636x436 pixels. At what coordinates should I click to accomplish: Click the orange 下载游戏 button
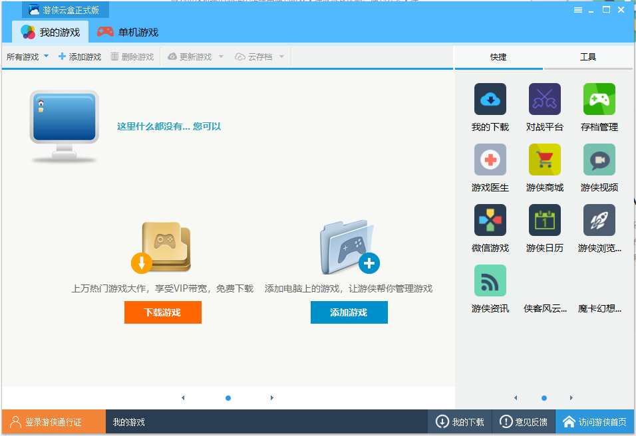click(x=162, y=312)
